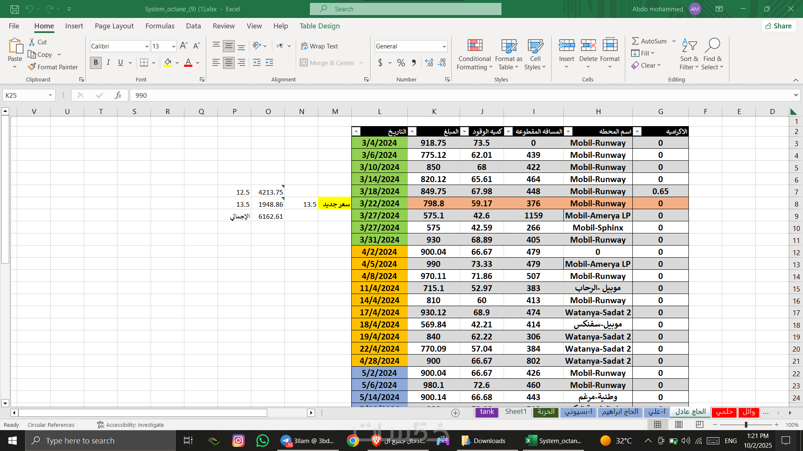
Task: Toggle Italic formatting button
Action: click(108, 63)
